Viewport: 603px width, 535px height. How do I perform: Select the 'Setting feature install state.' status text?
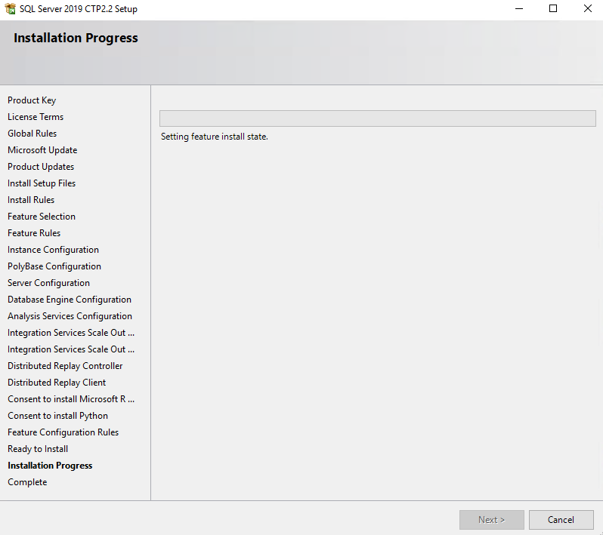[214, 137]
